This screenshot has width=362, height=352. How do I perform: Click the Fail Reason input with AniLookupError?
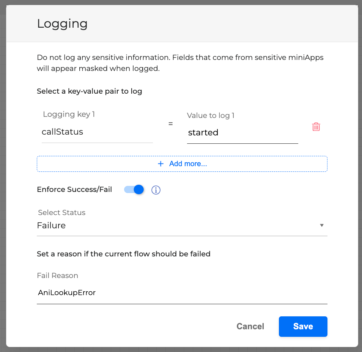click(x=182, y=293)
